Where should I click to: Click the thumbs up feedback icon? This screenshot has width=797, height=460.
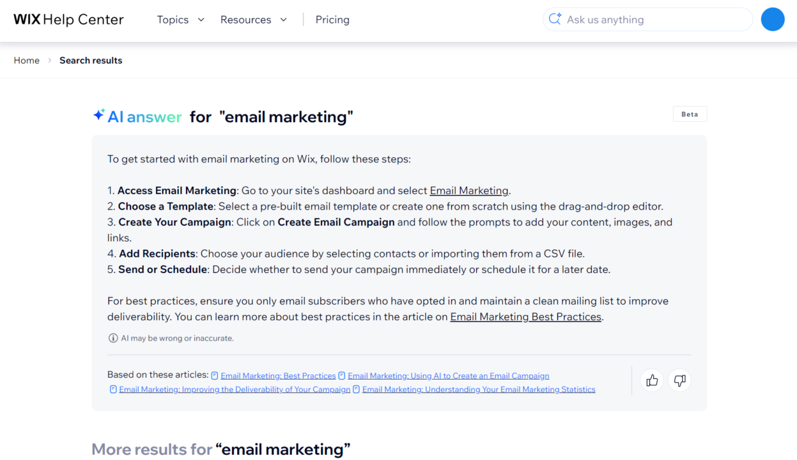click(652, 381)
